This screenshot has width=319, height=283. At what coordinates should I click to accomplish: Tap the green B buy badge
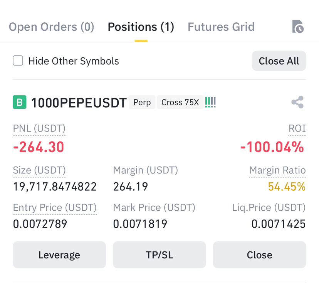pyautogui.click(x=20, y=102)
